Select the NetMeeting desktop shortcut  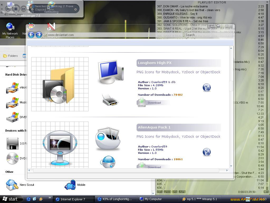point(51,7)
